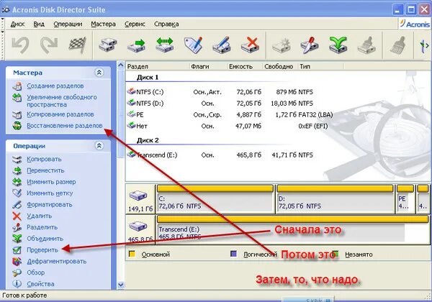Collapse the Операции panel
This screenshot has width=432, height=302.
(x=99, y=146)
